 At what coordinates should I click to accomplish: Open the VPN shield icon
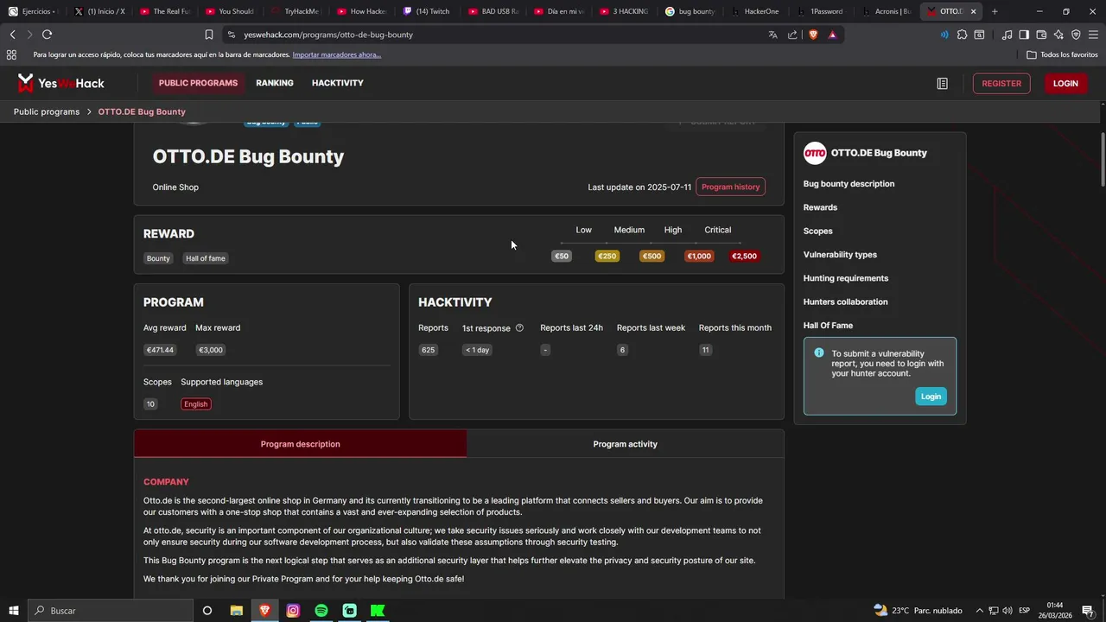pos(1076,35)
